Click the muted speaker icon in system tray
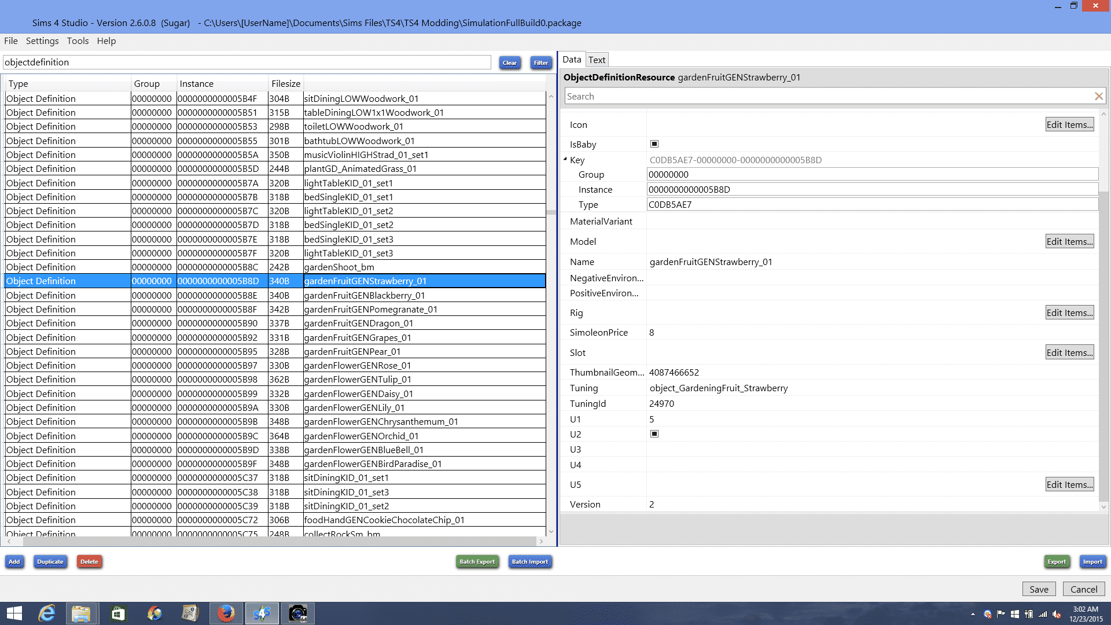Image resolution: width=1111 pixels, height=625 pixels. pyautogui.click(x=1057, y=614)
